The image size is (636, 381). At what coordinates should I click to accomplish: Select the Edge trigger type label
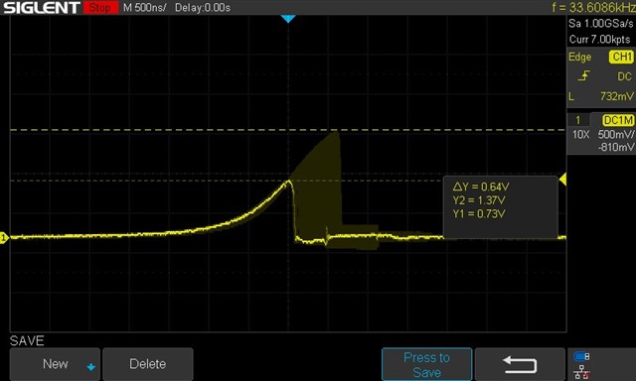pos(579,58)
